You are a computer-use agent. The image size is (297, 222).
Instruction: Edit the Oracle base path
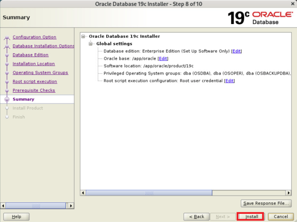[163, 58]
